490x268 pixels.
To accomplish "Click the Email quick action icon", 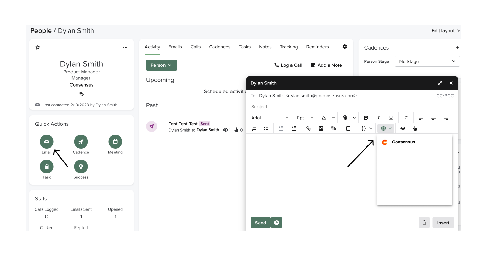I will click(47, 142).
